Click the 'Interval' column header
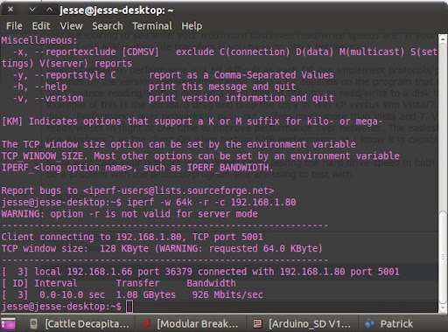Screen dimensions: 448x332 pos(56,283)
